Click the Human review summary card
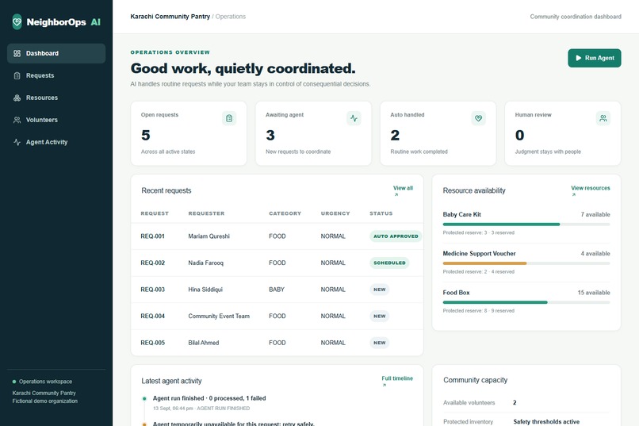This screenshot has width=639, height=426. tap(563, 133)
